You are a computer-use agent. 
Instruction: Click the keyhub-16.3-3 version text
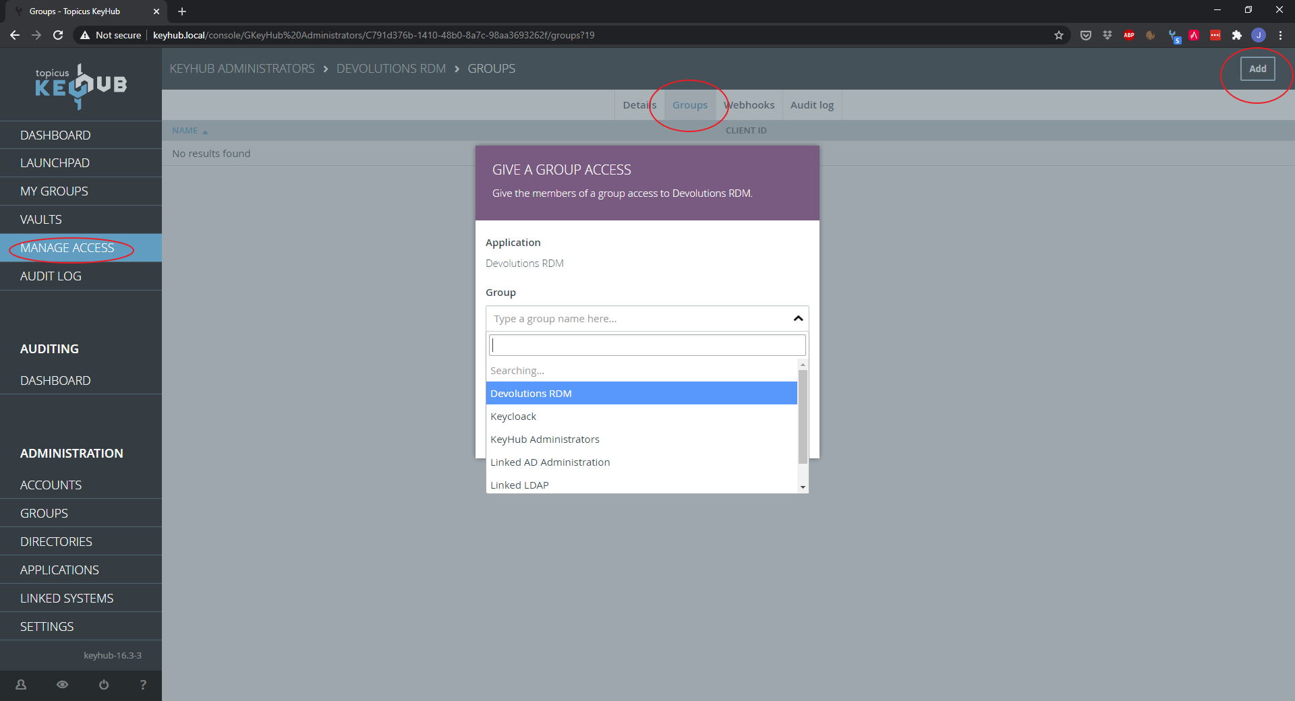[113, 655]
